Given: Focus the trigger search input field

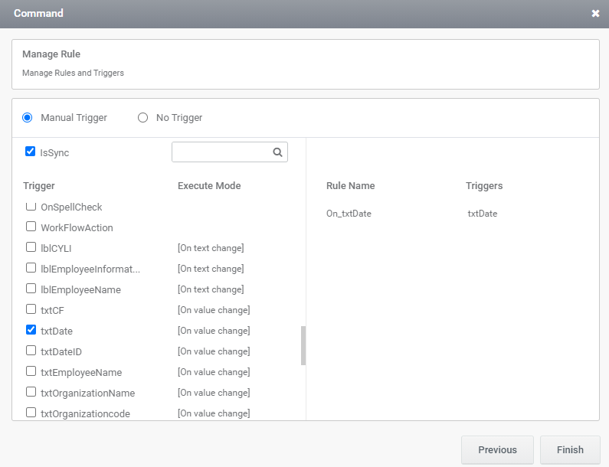Looking at the screenshot, I should point(222,152).
